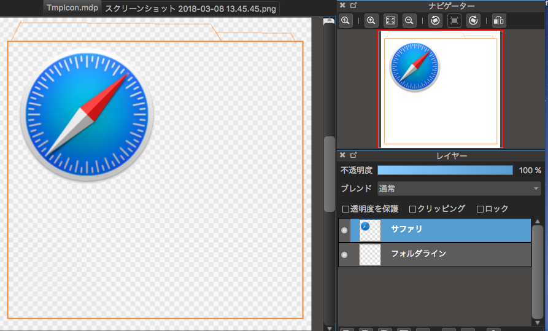Click the ナビゲーター panel title

pyautogui.click(x=452, y=6)
